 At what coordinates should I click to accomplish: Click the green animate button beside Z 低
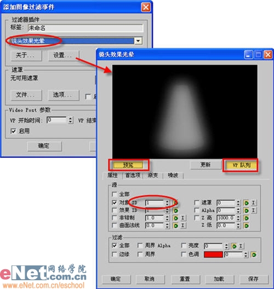[x=246, y=225]
